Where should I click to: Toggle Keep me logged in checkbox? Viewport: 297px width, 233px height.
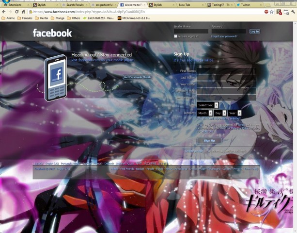(175, 36)
